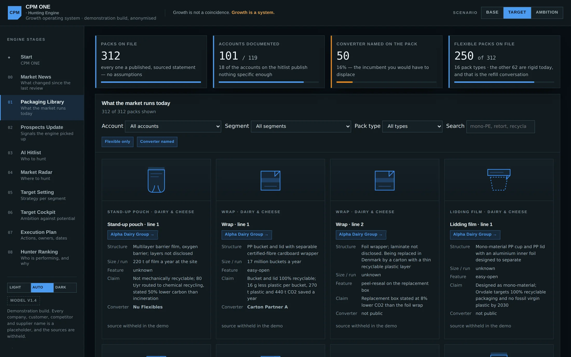Open the Market News stage
Image resolution: width=571 pixels, height=357 pixels.
[42, 82]
